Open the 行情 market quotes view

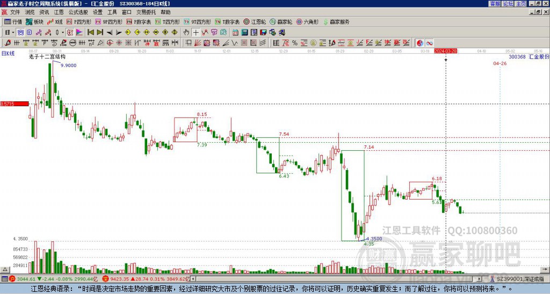(13, 22)
